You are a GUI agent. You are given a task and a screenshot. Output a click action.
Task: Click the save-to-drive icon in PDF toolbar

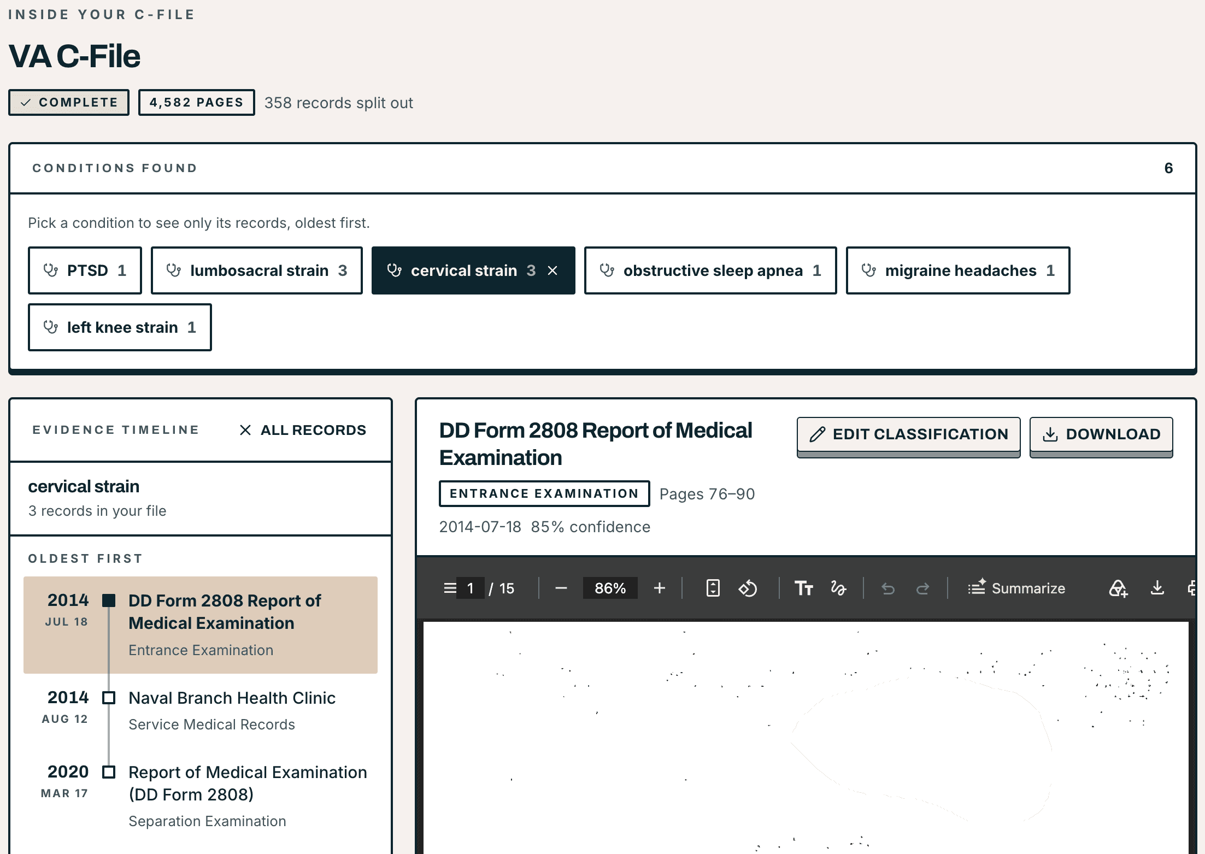[x=1118, y=588]
